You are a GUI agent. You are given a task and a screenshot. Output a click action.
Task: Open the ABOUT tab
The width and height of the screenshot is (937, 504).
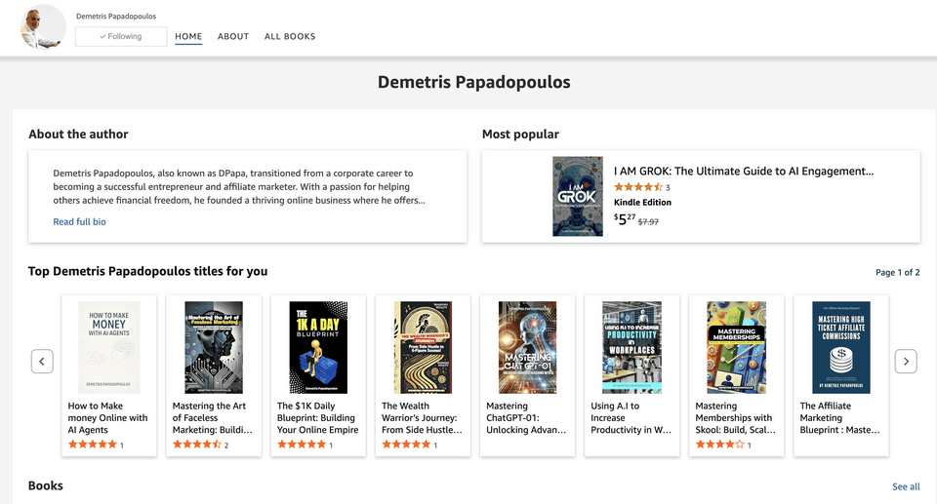233,36
